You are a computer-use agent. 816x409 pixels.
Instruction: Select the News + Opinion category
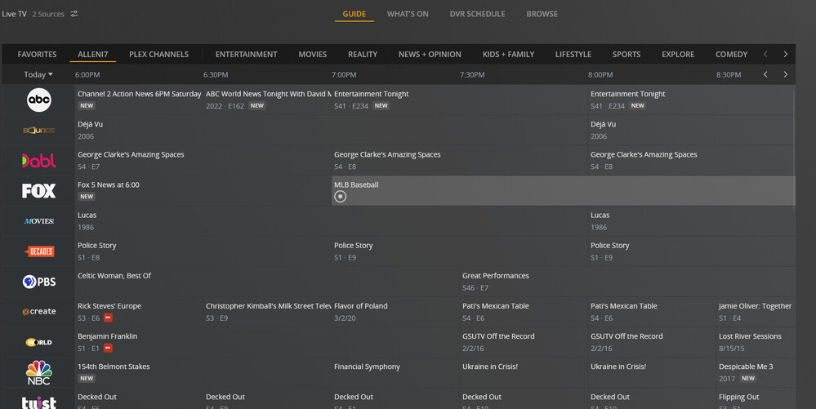click(430, 54)
